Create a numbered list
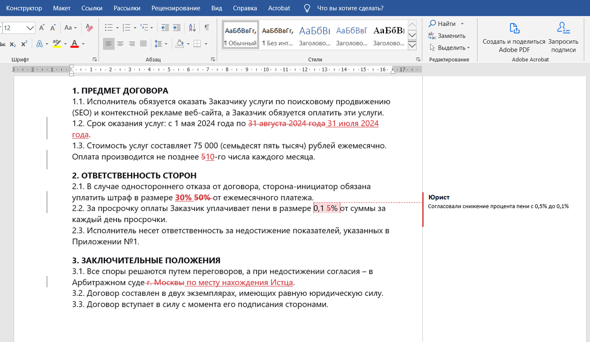The width and height of the screenshot is (590, 342). 126,28
